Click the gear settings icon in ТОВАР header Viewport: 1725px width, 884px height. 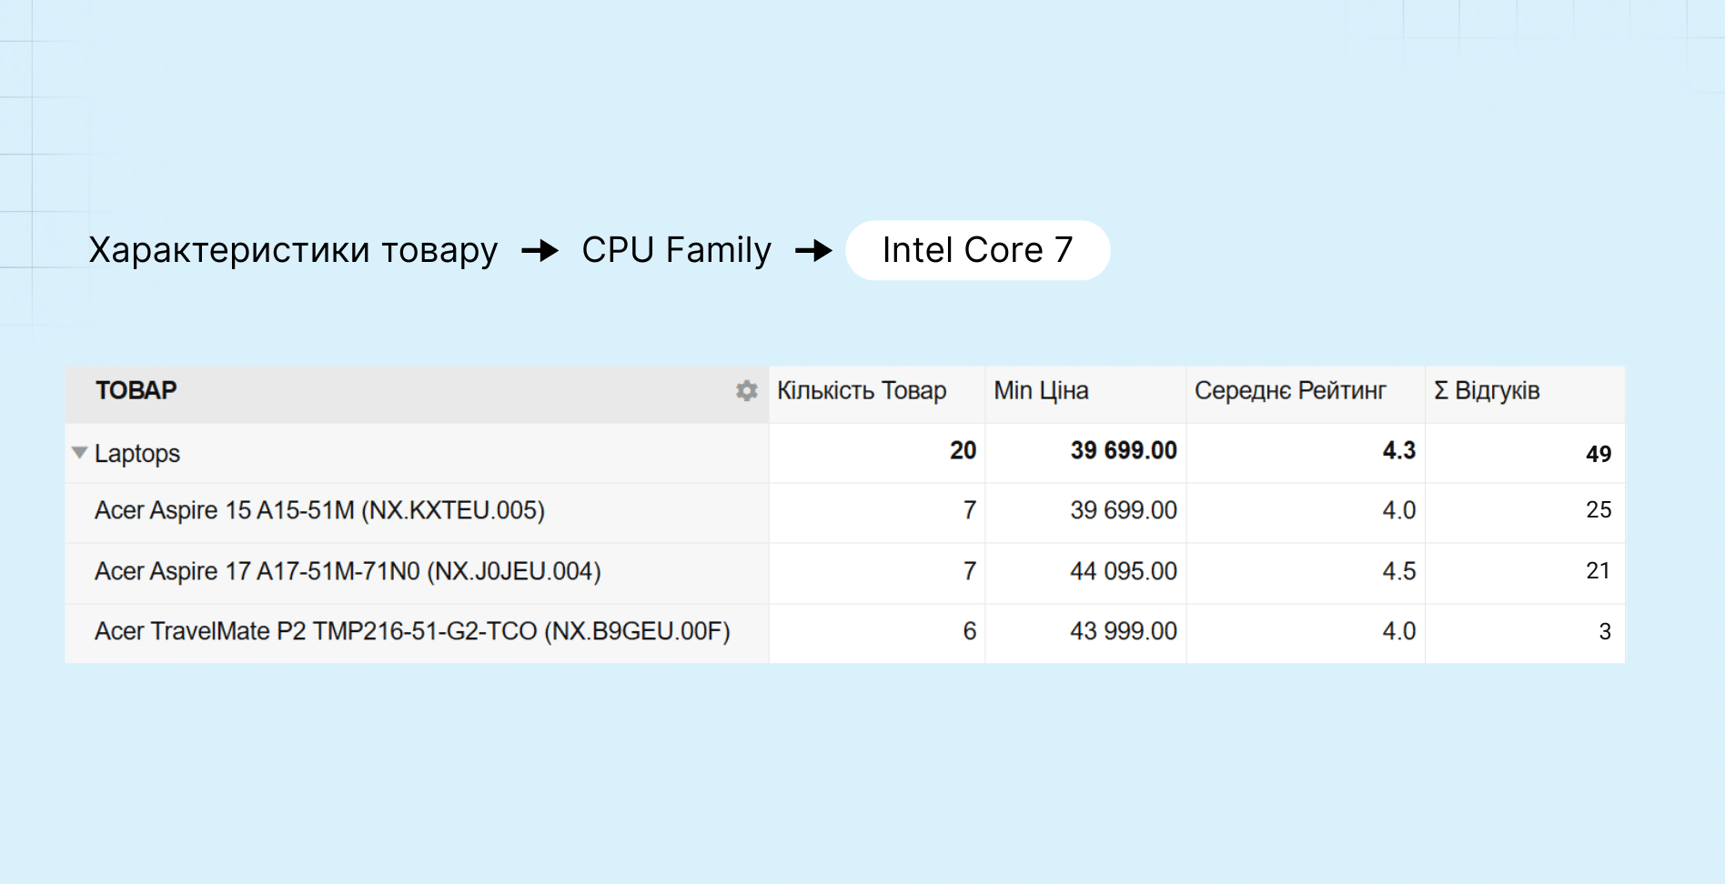(746, 391)
